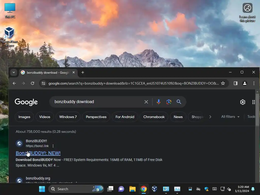Image resolution: width=260 pixels, height=195 pixels.
Task: Open Chrome tab search dropdown arrow
Action: pyautogui.click(x=14, y=72)
